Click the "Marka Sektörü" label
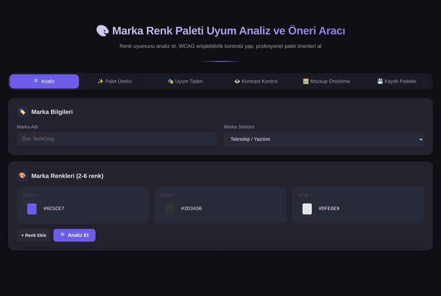This screenshot has height=296, width=441. (239, 127)
